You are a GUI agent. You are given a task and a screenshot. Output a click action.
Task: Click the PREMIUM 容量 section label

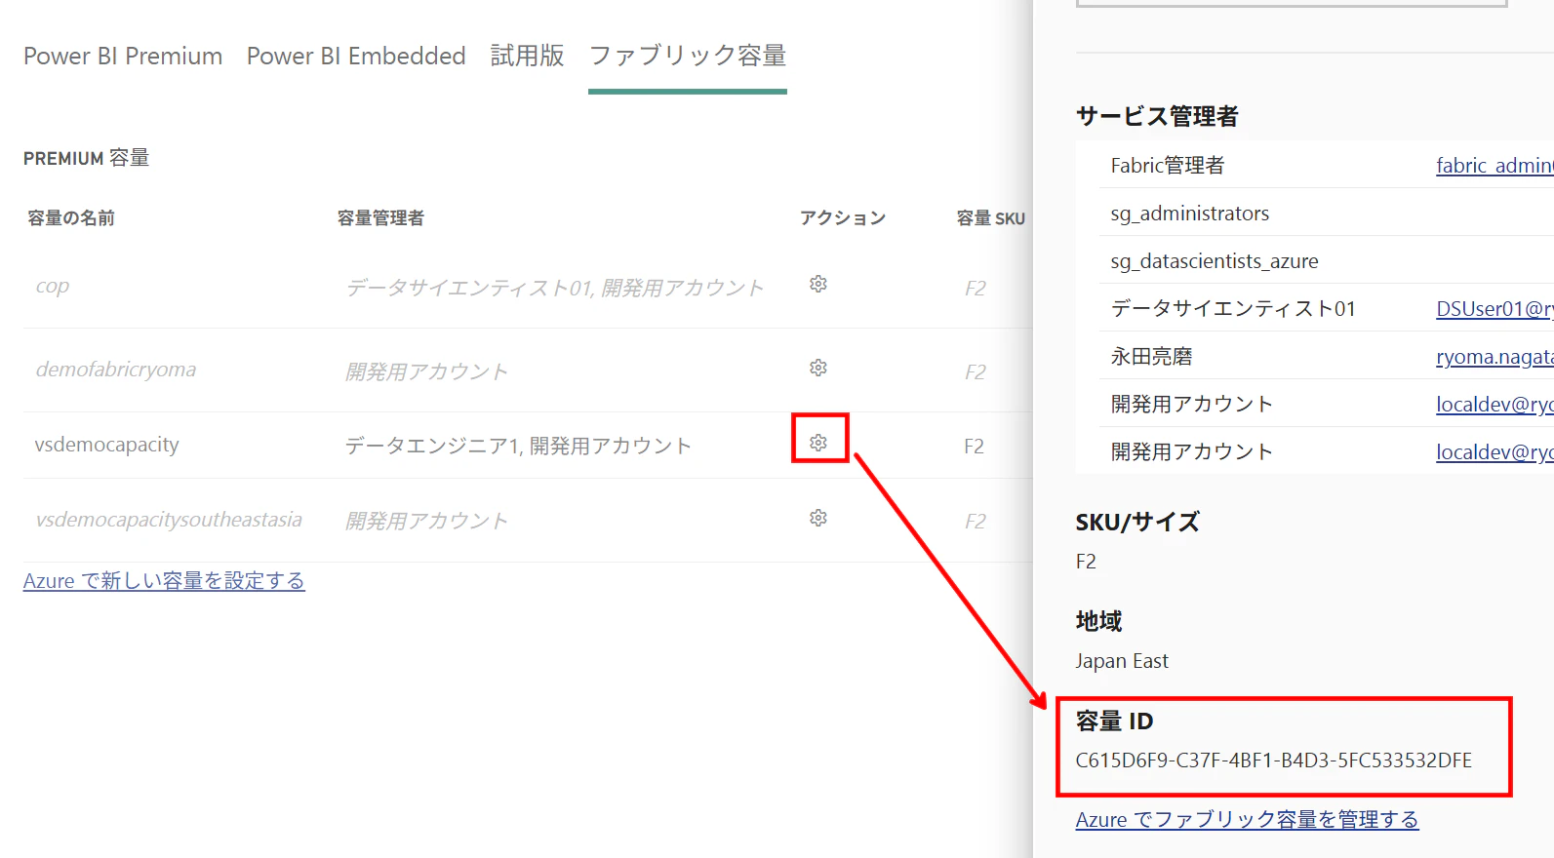click(x=87, y=158)
